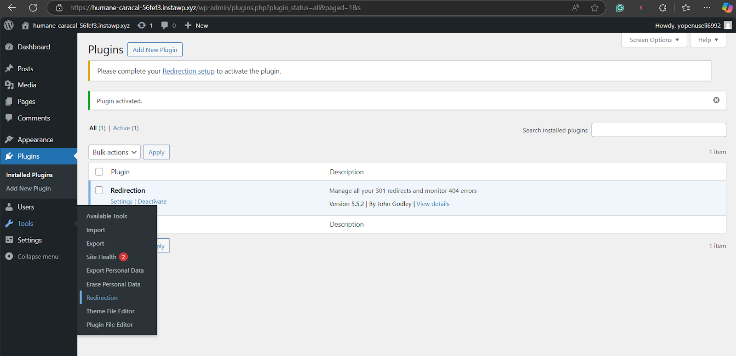Viewport: 736px width, 356px height.
Task: Open the browser Favorites list icon
Action: click(686, 8)
